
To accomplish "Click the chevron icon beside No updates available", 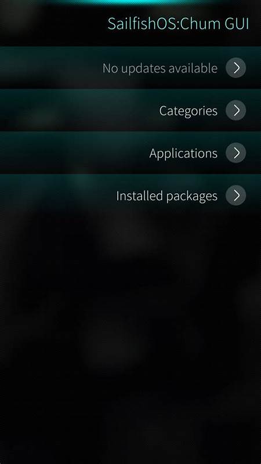I will coord(236,68).
